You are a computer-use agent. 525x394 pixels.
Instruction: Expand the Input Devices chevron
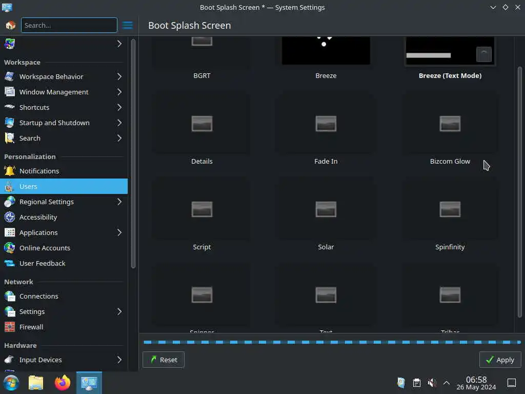tap(119, 360)
